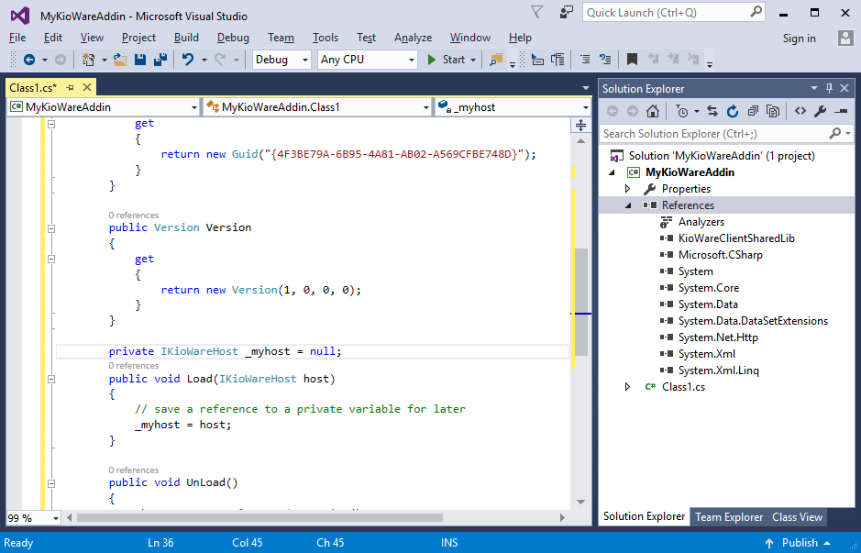
Task: Select the Microsoft.CSharp reference
Action: tap(720, 255)
